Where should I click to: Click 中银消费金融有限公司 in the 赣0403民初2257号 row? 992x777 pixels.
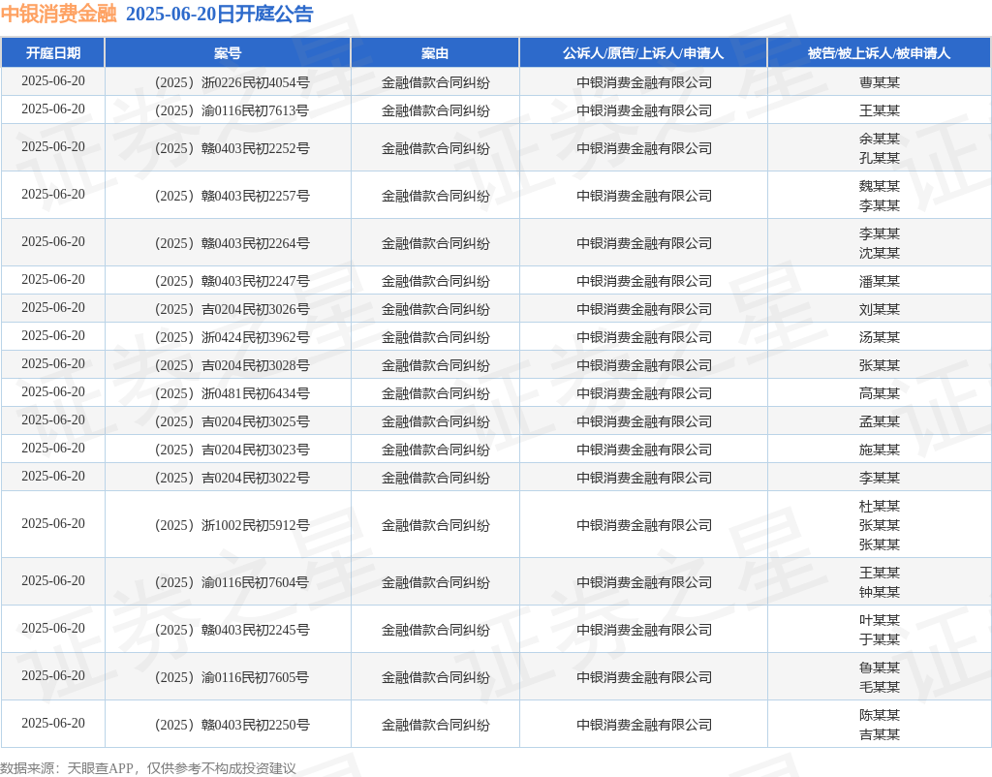tap(644, 196)
